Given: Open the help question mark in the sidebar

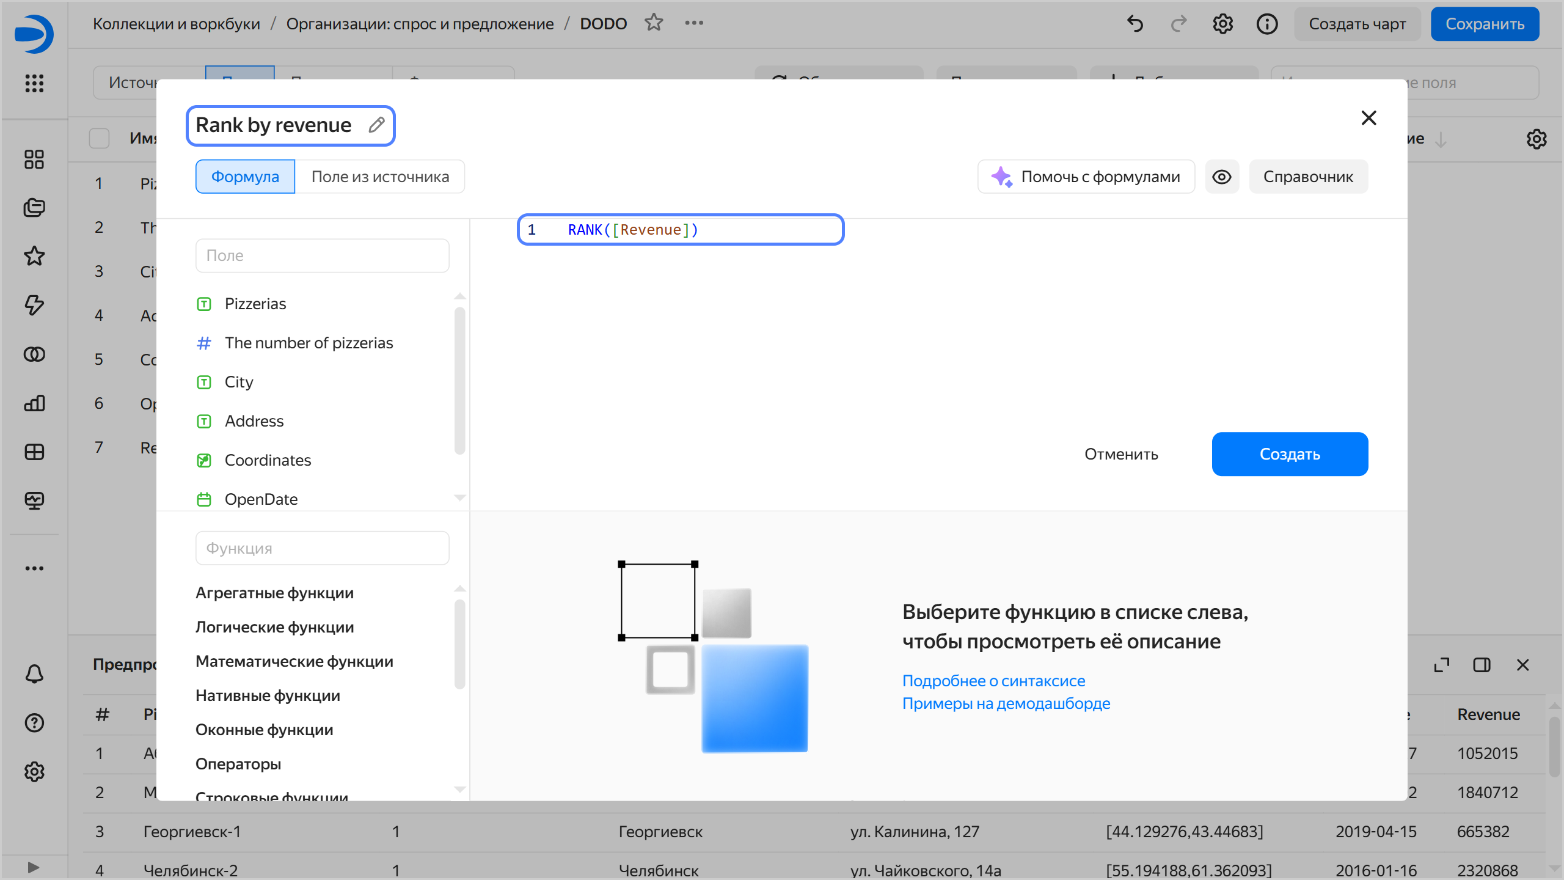Looking at the screenshot, I should coord(34,723).
